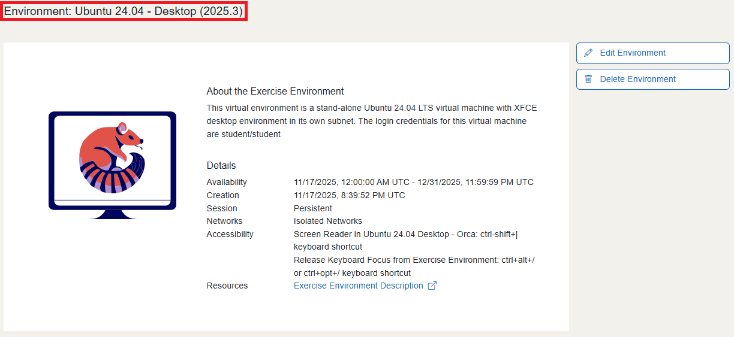This screenshot has height=337, width=734.
Task: Select the Environment Ubuntu 24.04 Desktop title
Action: point(124,11)
